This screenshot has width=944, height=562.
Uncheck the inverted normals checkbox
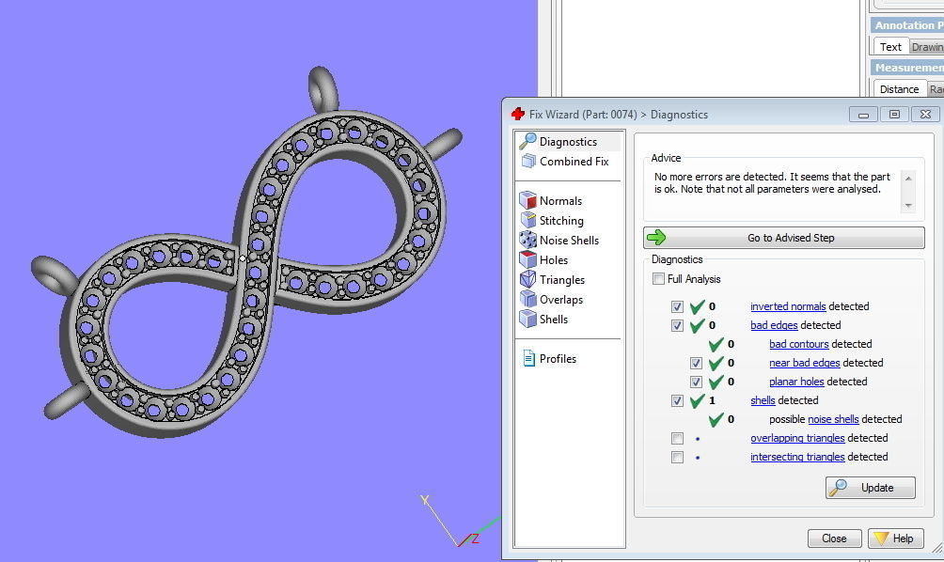click(x=678, y=306)
